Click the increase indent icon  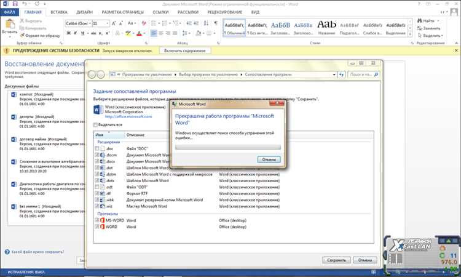click(196, 23)
